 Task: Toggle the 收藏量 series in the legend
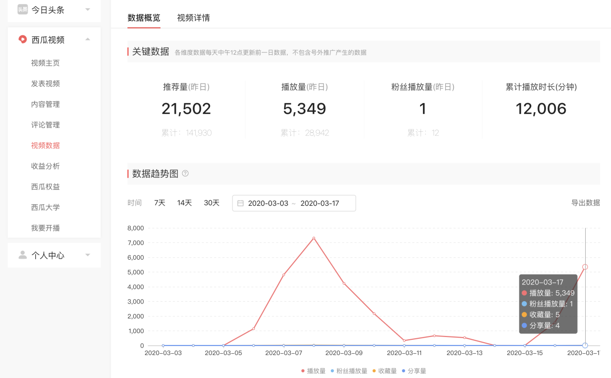pos(388,370)
